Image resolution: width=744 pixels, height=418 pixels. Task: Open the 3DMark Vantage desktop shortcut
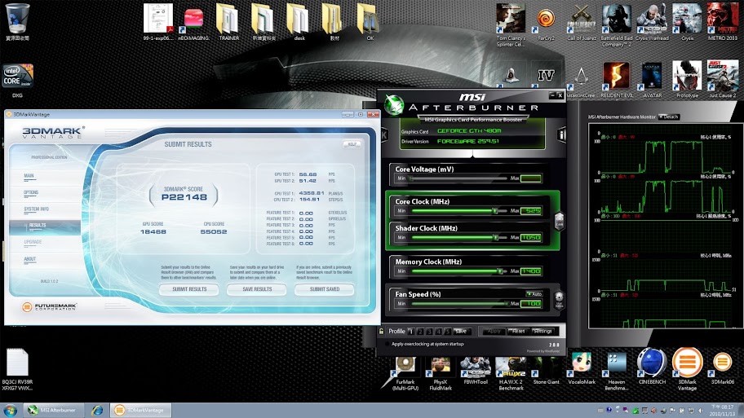tap(687, 369)
